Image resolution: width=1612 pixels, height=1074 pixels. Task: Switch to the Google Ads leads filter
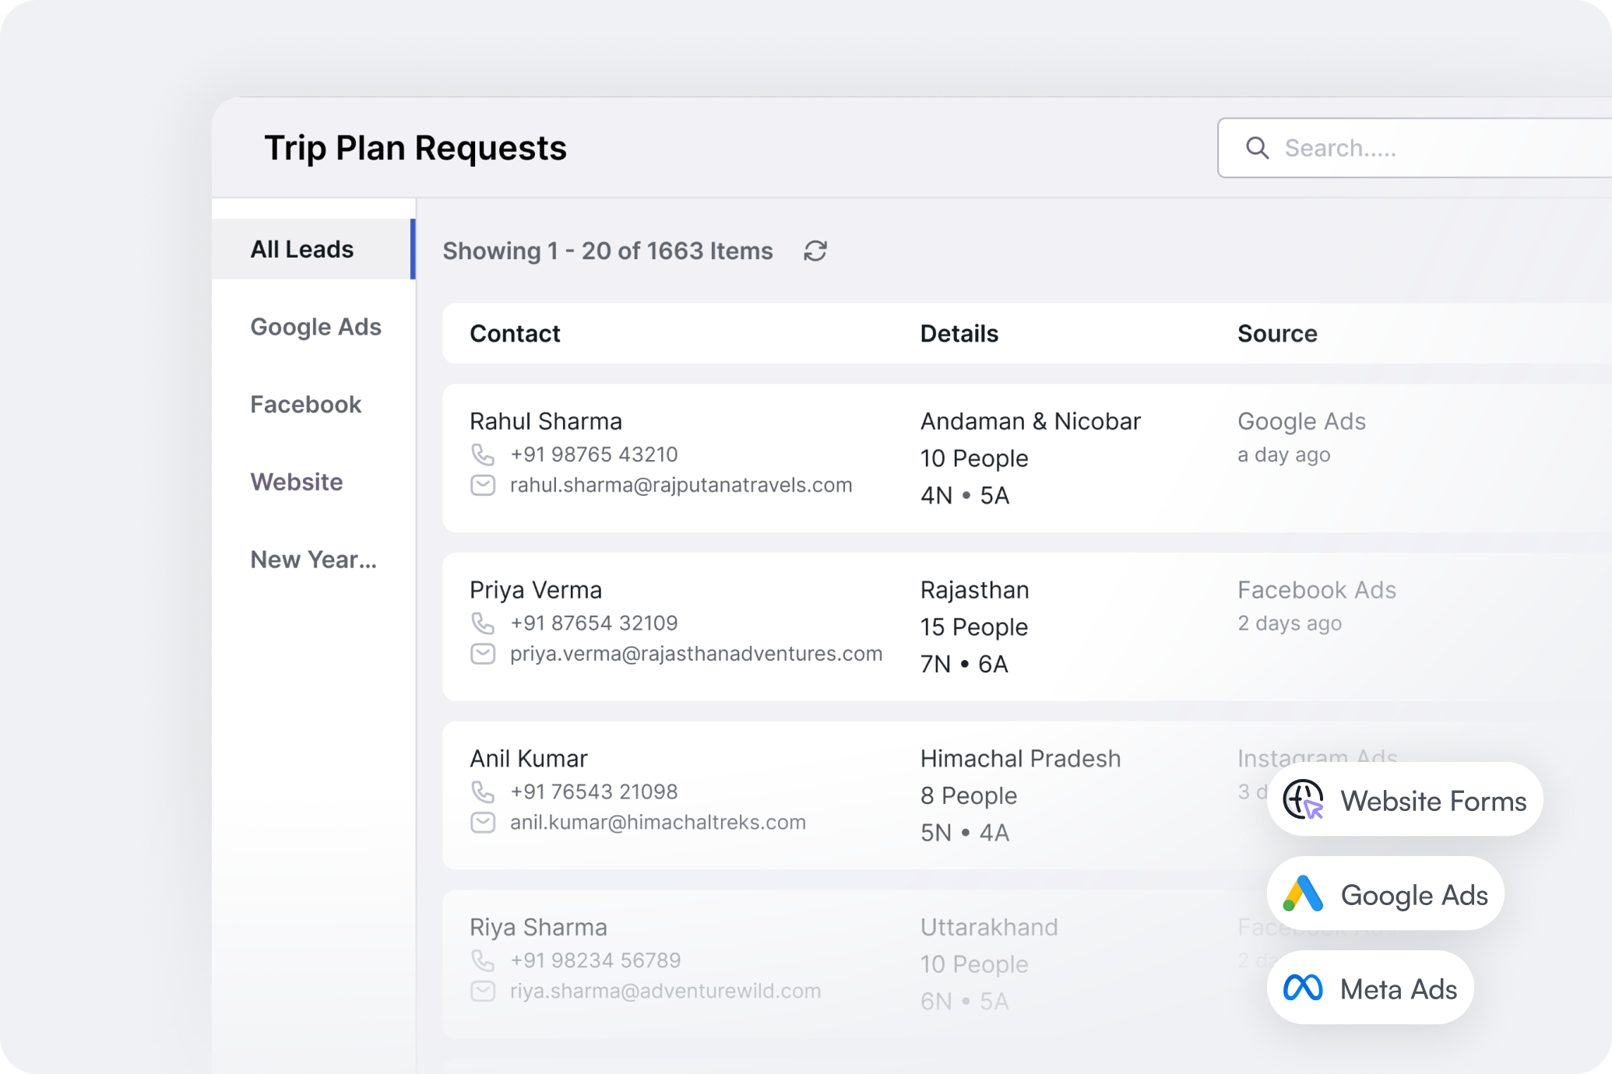pos(315,327)
